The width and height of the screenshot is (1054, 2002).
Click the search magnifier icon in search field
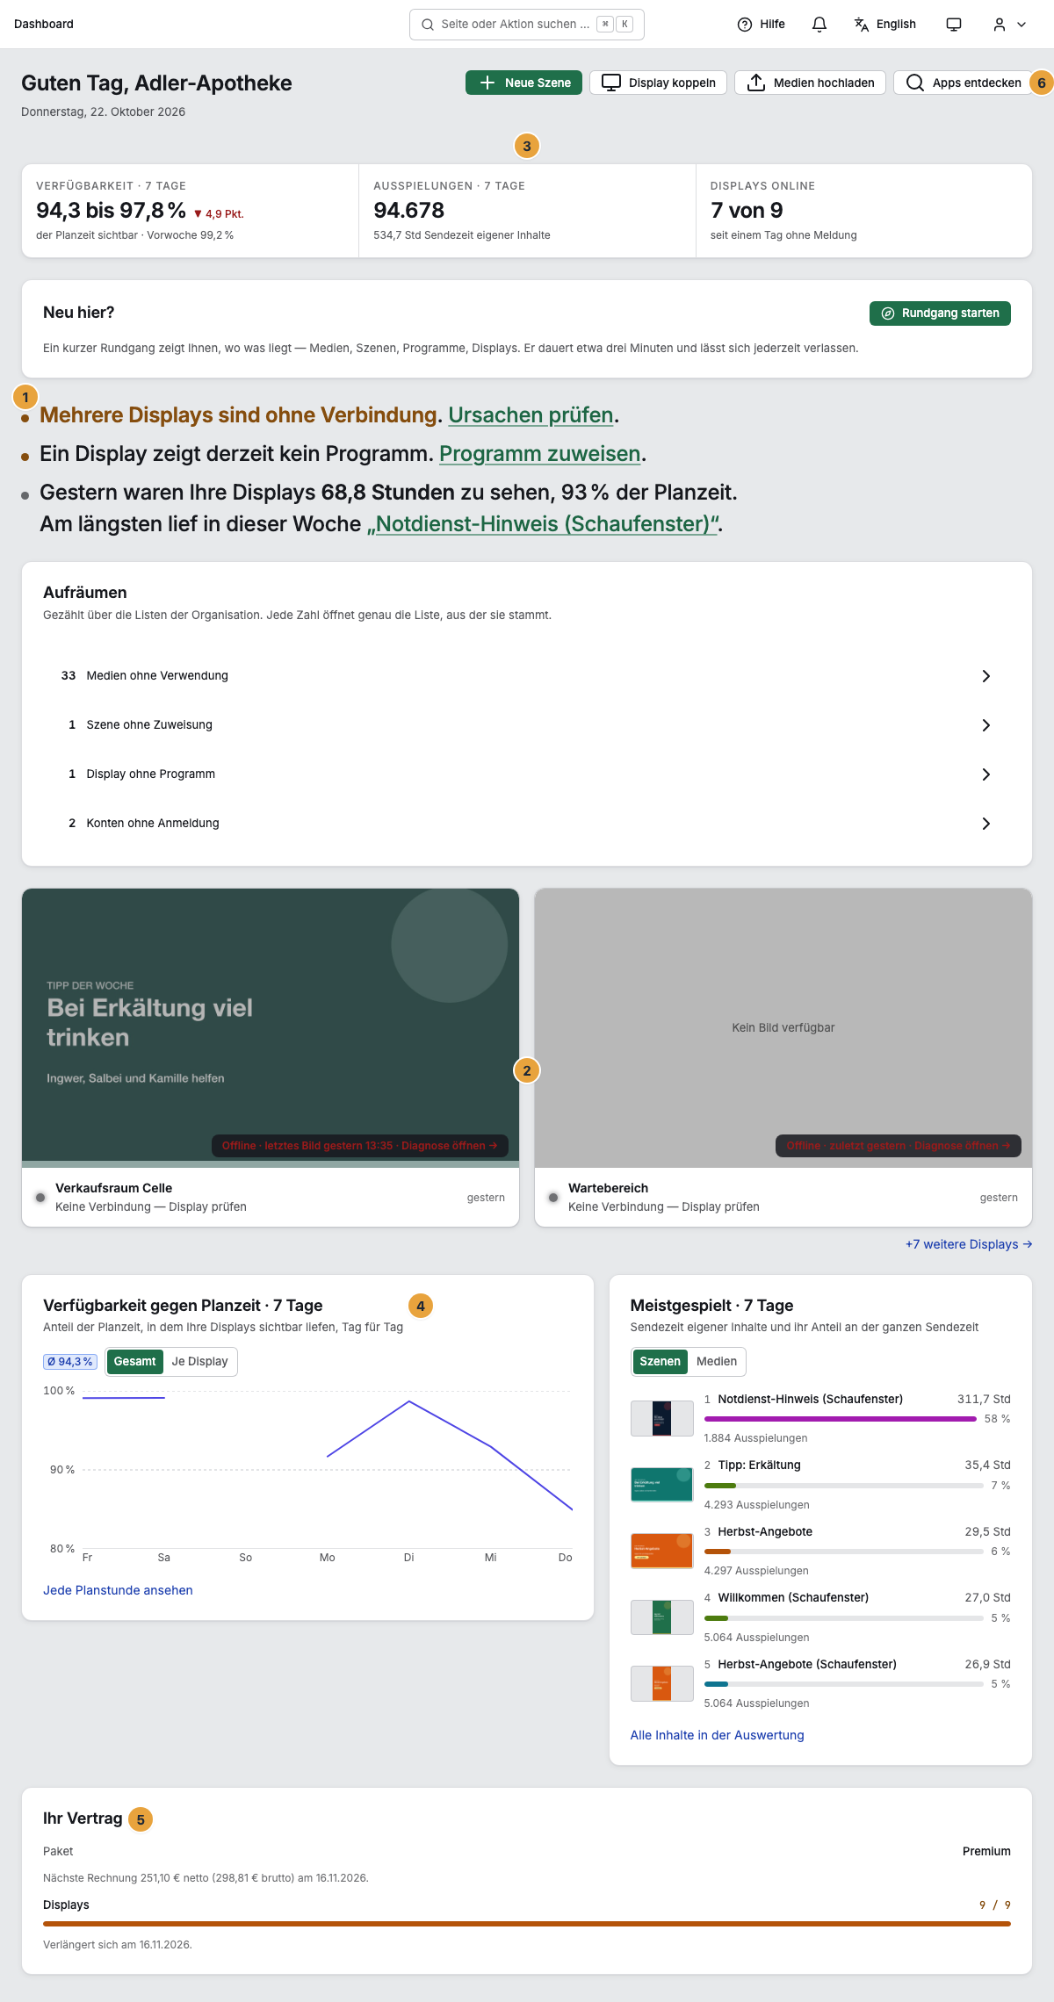tap(428, 25)
